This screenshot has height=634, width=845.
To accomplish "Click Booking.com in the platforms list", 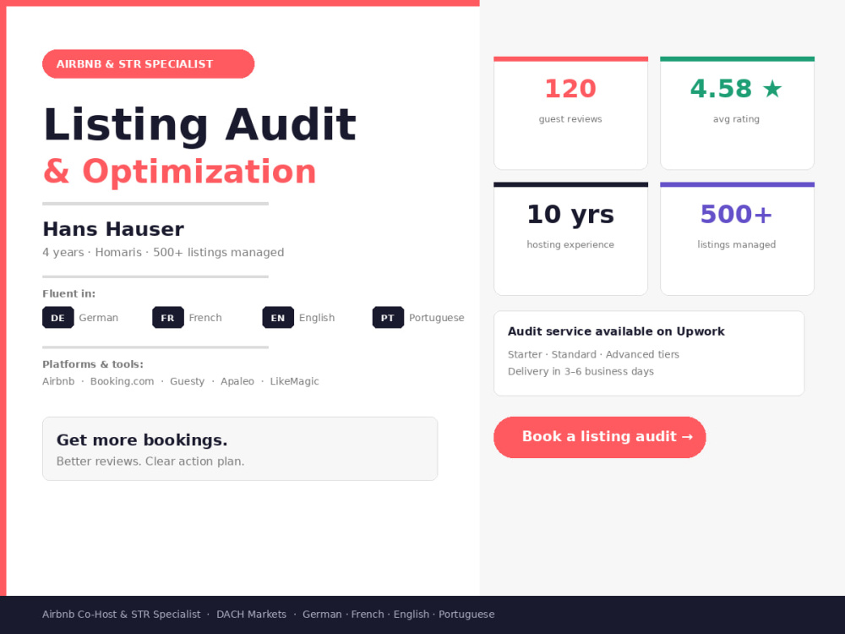I will pos(122,381).
